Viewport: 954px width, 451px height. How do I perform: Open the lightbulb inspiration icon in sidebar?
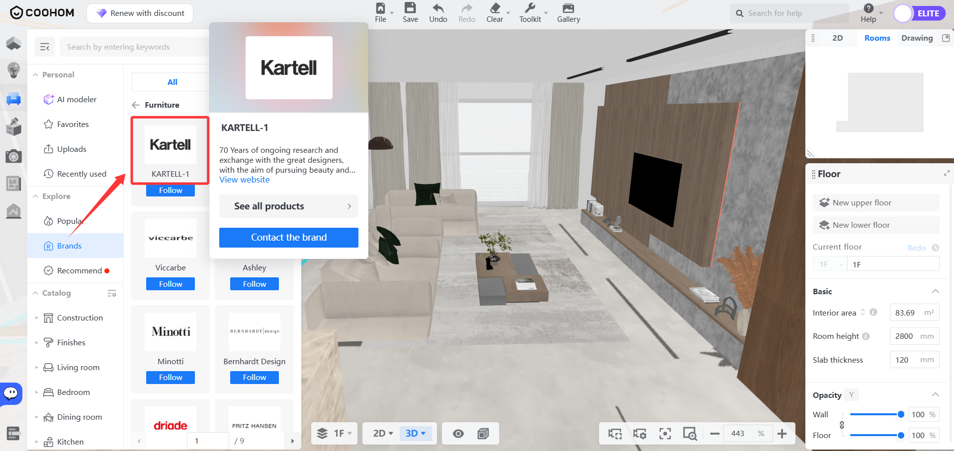coord(13,70)
